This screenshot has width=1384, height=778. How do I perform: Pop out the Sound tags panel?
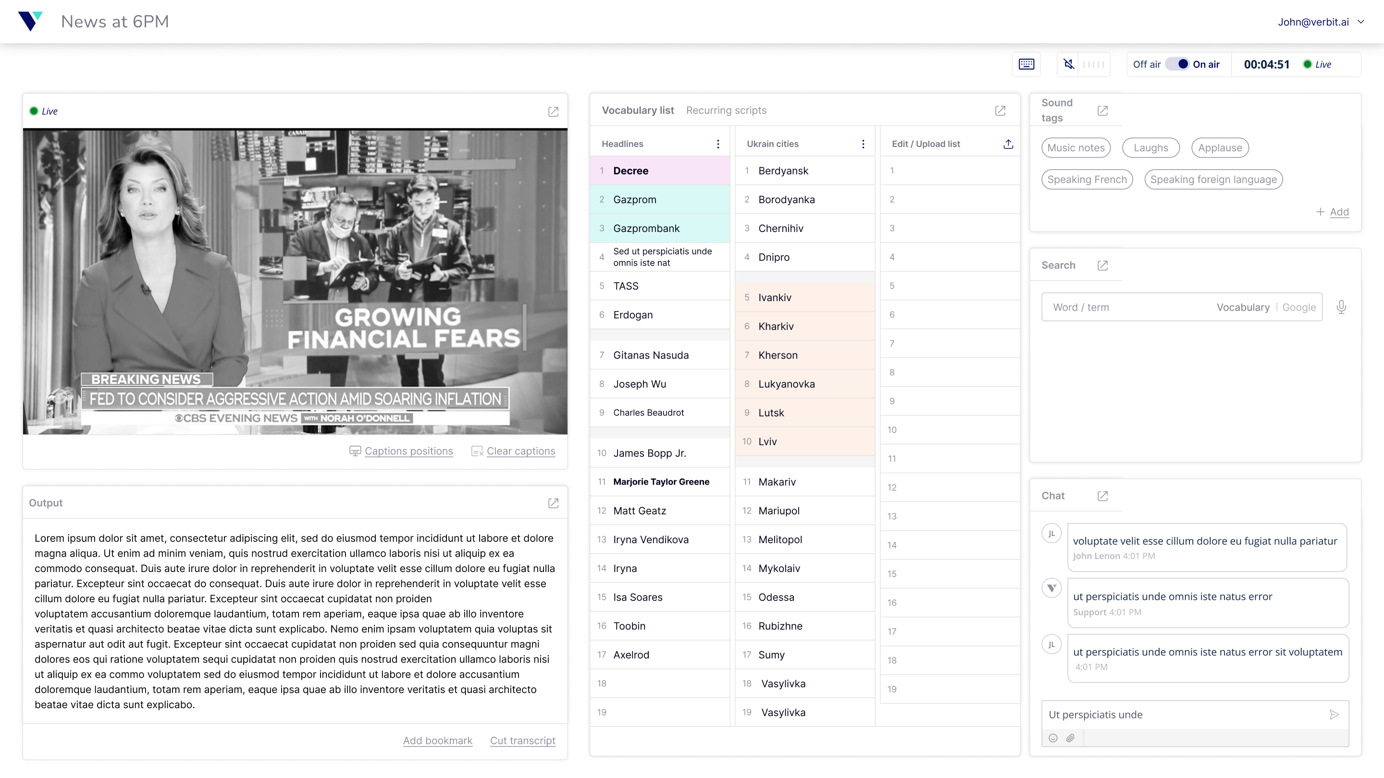(1102, 110)
